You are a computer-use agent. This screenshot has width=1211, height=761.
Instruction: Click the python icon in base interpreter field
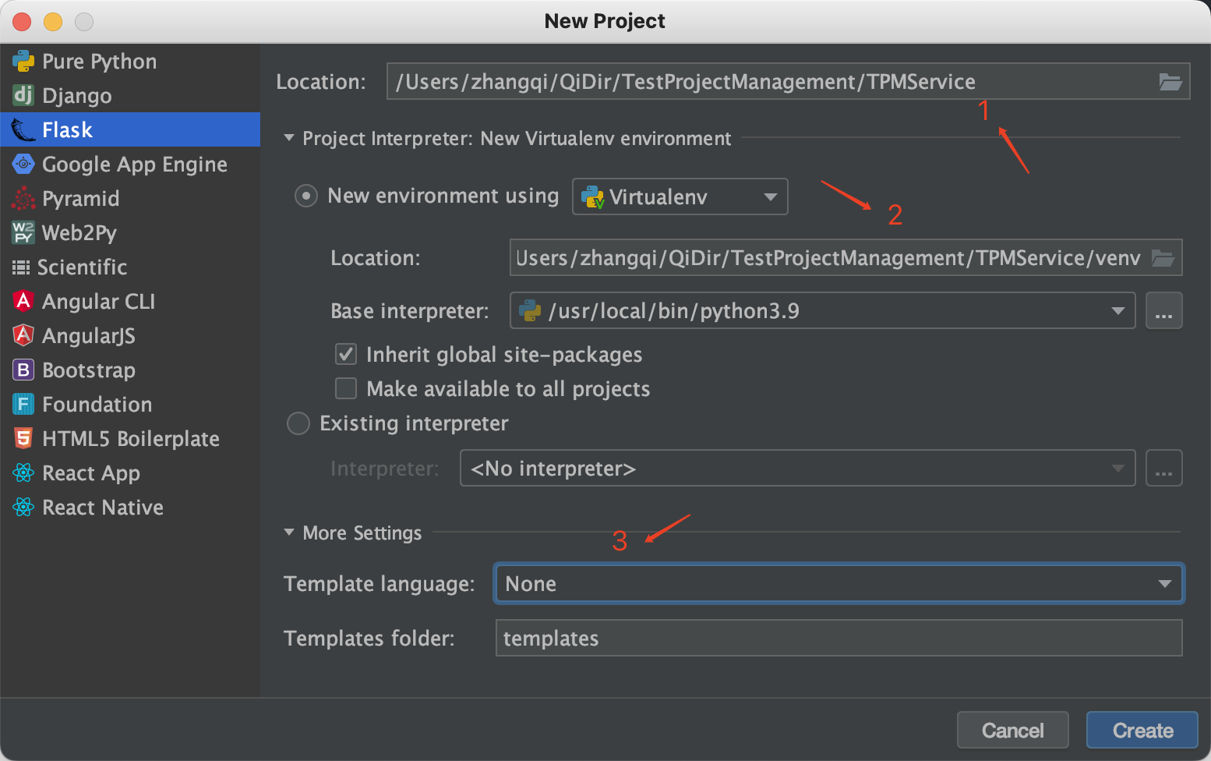[x=530, y=310]
